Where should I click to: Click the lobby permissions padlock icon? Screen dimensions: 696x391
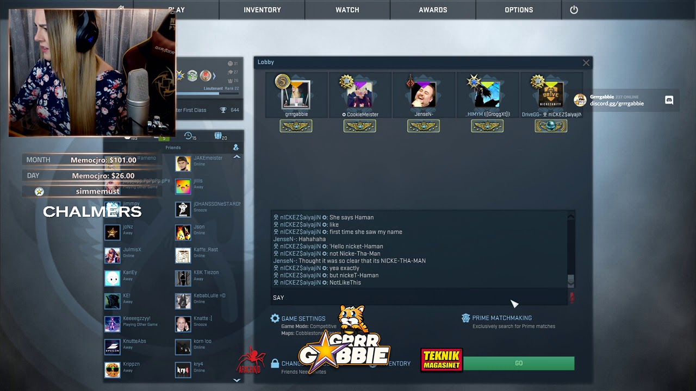pyautogui.click(x=275, y=363)
